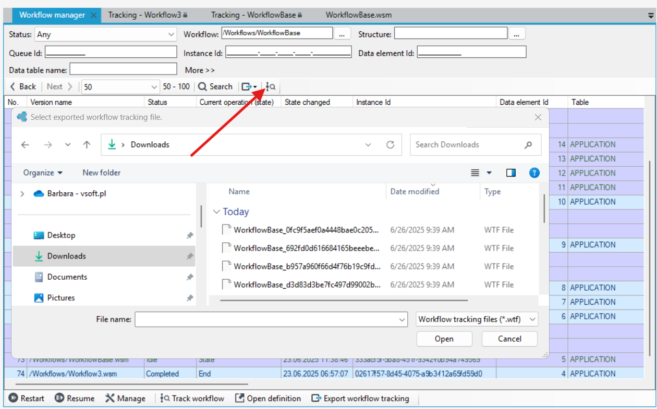Viewport: 657px width, 409px height.
Task: Open the tab list arrow at top right
Action: [650, 16]
